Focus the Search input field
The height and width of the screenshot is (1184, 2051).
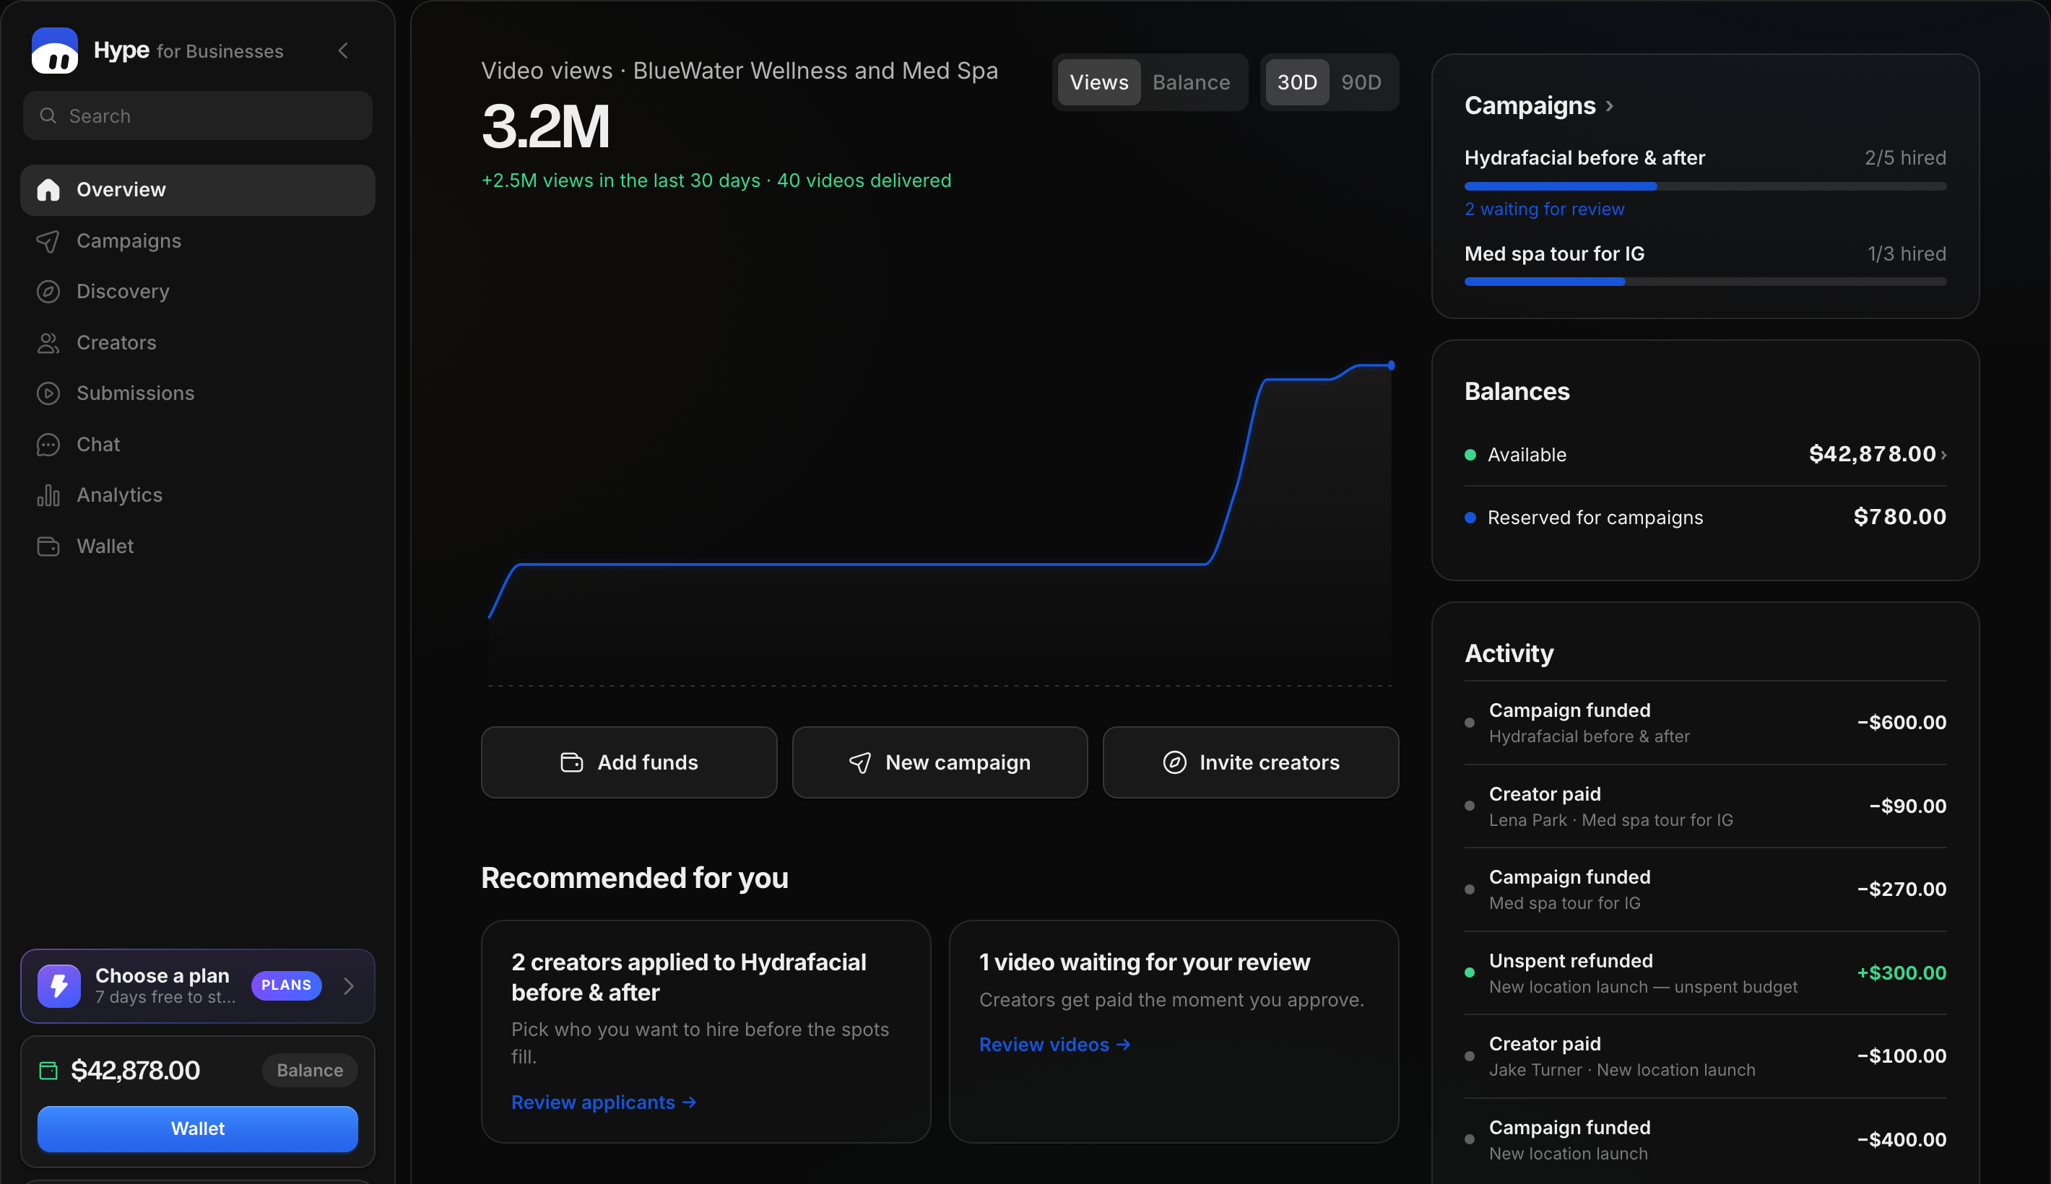198,116
